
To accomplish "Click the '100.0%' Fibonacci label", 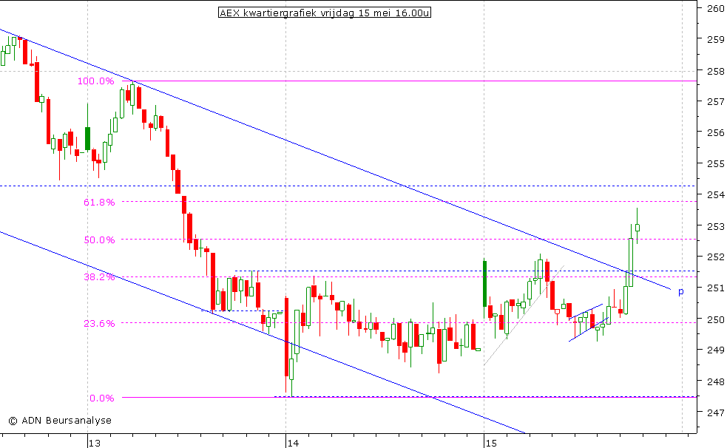I will click(95, 81).
